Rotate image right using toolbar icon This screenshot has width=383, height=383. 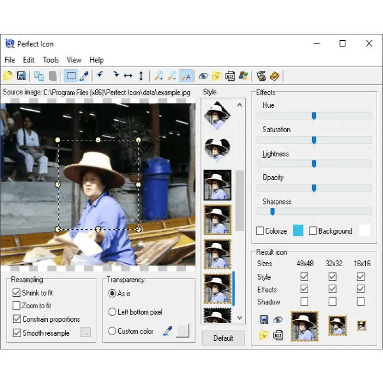point(115,75)
